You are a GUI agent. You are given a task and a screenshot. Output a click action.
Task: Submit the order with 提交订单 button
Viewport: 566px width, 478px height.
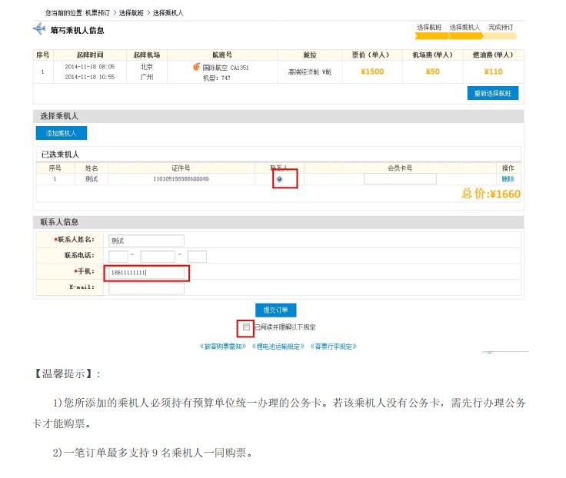coord(275,310)
